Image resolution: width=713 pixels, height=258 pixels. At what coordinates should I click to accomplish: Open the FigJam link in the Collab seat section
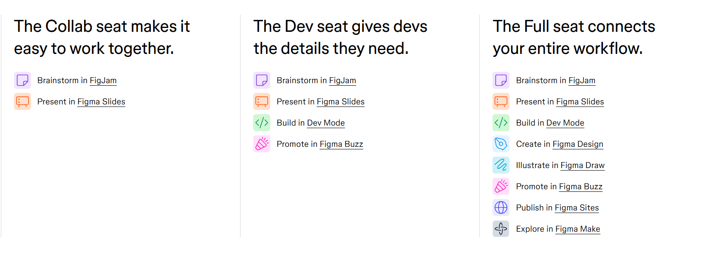[103, 80]
